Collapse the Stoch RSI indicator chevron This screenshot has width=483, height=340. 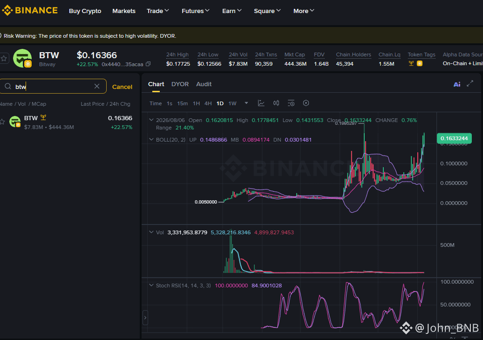151,285
